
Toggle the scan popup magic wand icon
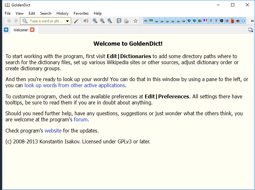coord(76,20)
